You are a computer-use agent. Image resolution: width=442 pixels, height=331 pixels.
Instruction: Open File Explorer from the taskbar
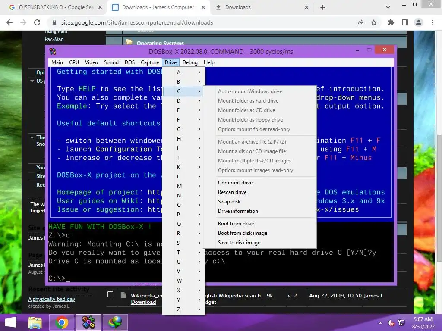point(35,322)
